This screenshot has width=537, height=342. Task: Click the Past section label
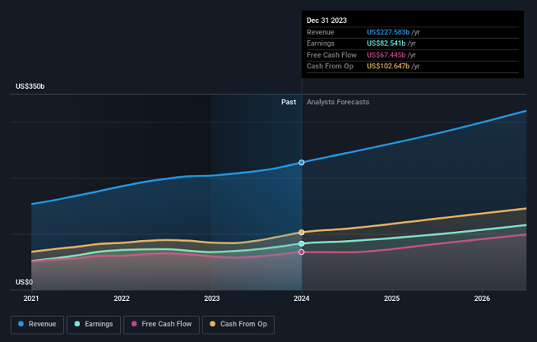[x=288, y=102]
